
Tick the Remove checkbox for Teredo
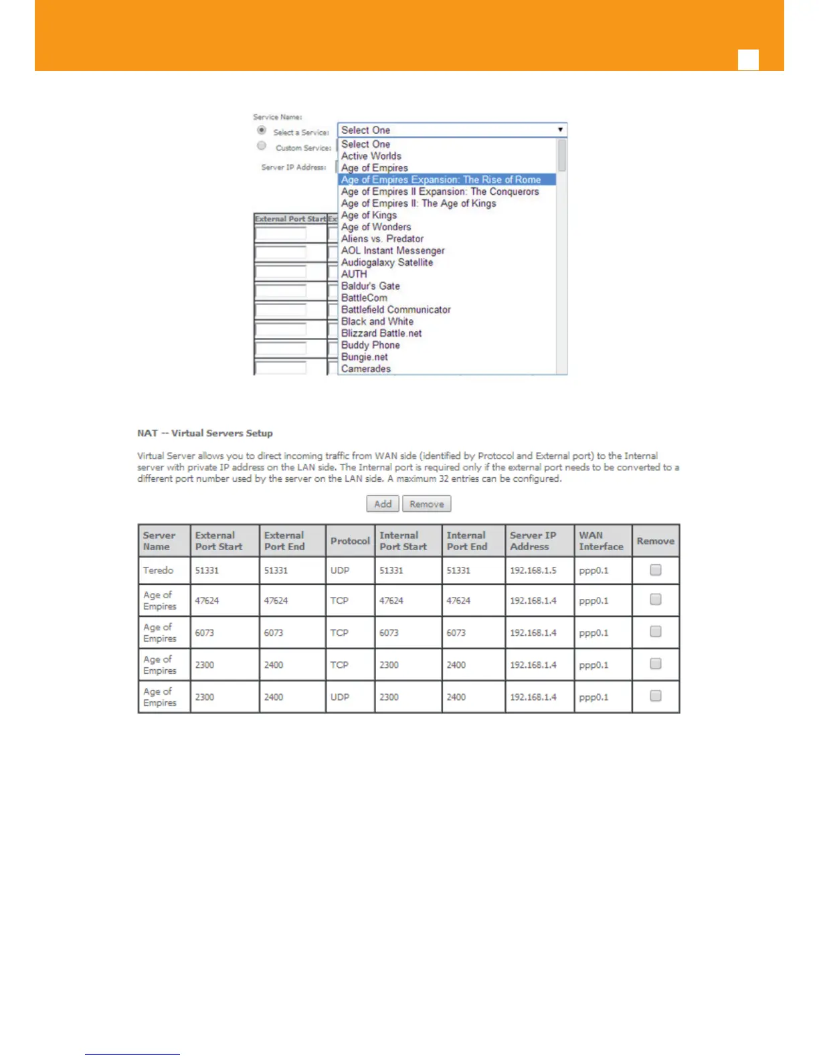tap(656, 570)
